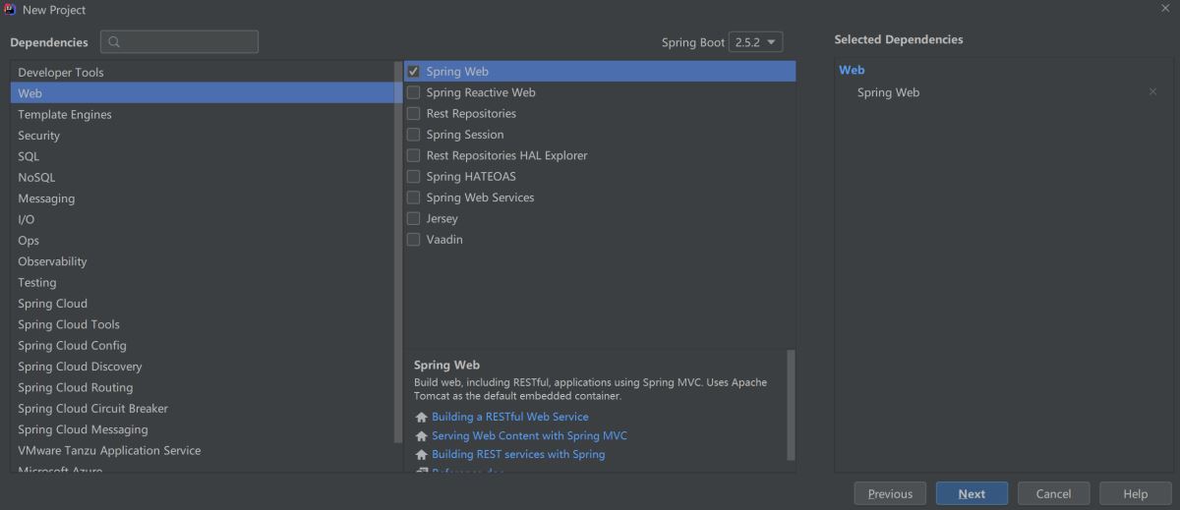The height and width of the screenshot is (510, 1180).
Task: Enable the Spring Reactive Web checkbox
Action: 414,92
